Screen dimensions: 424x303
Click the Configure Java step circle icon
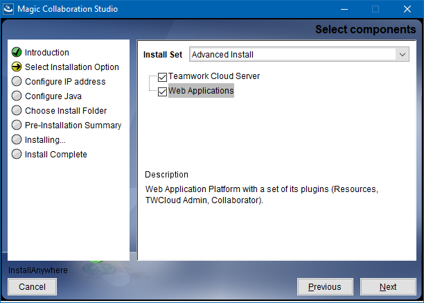pos(17,96)
